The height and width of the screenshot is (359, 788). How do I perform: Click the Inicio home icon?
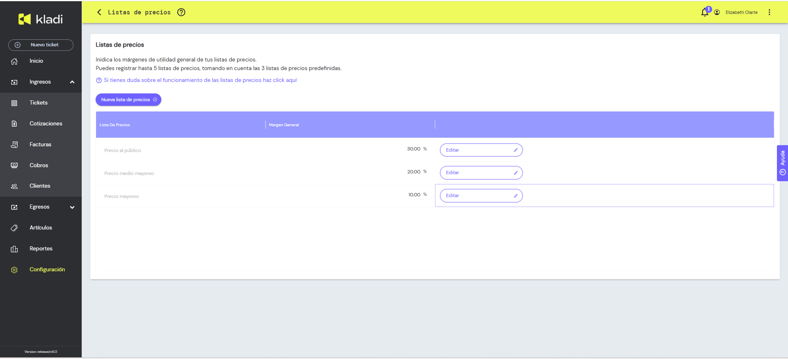click(x=14, y=61)
